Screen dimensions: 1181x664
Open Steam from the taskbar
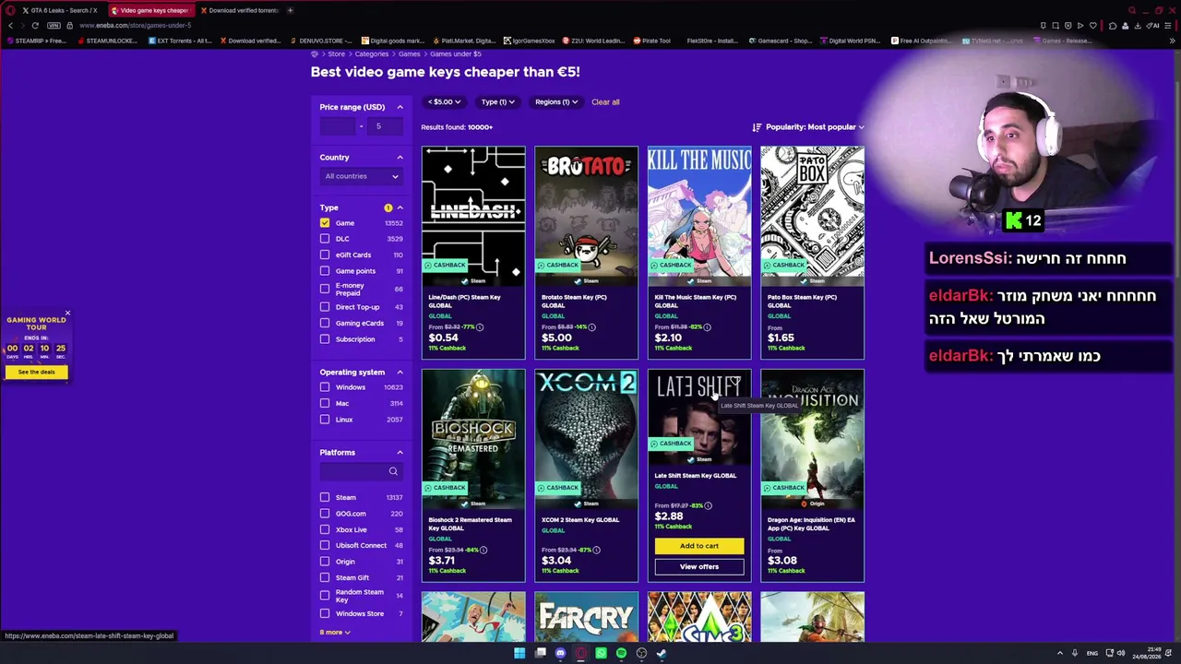(x=662, y=653)
